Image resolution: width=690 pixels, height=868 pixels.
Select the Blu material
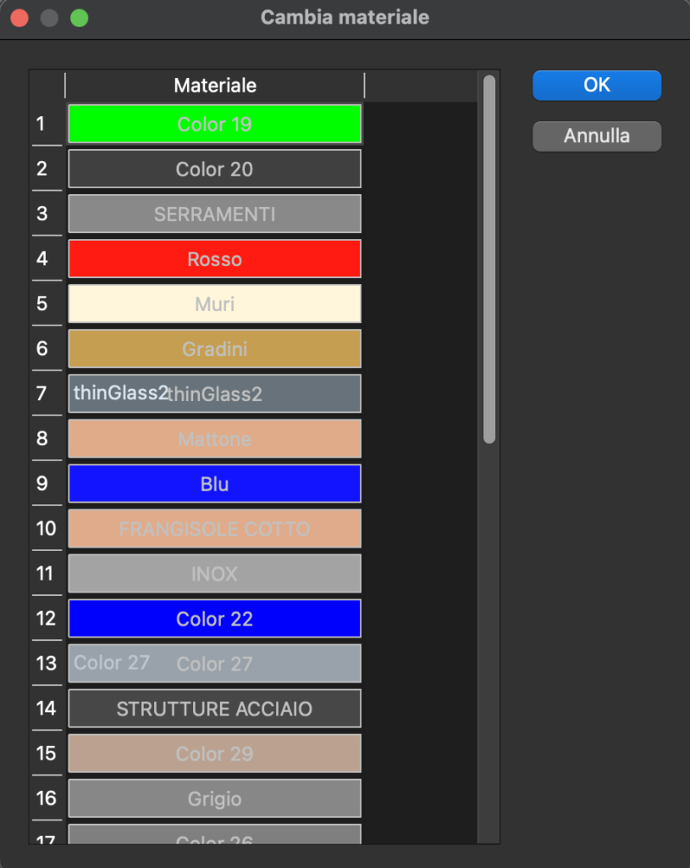[214, 484]
